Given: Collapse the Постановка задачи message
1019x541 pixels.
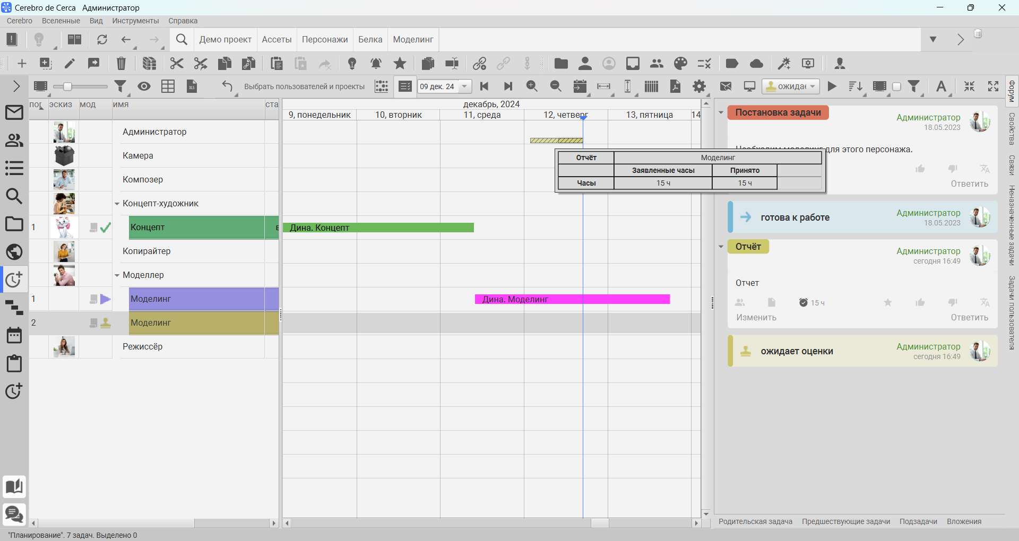Looking at the screenshot, I should coord(721,112).
